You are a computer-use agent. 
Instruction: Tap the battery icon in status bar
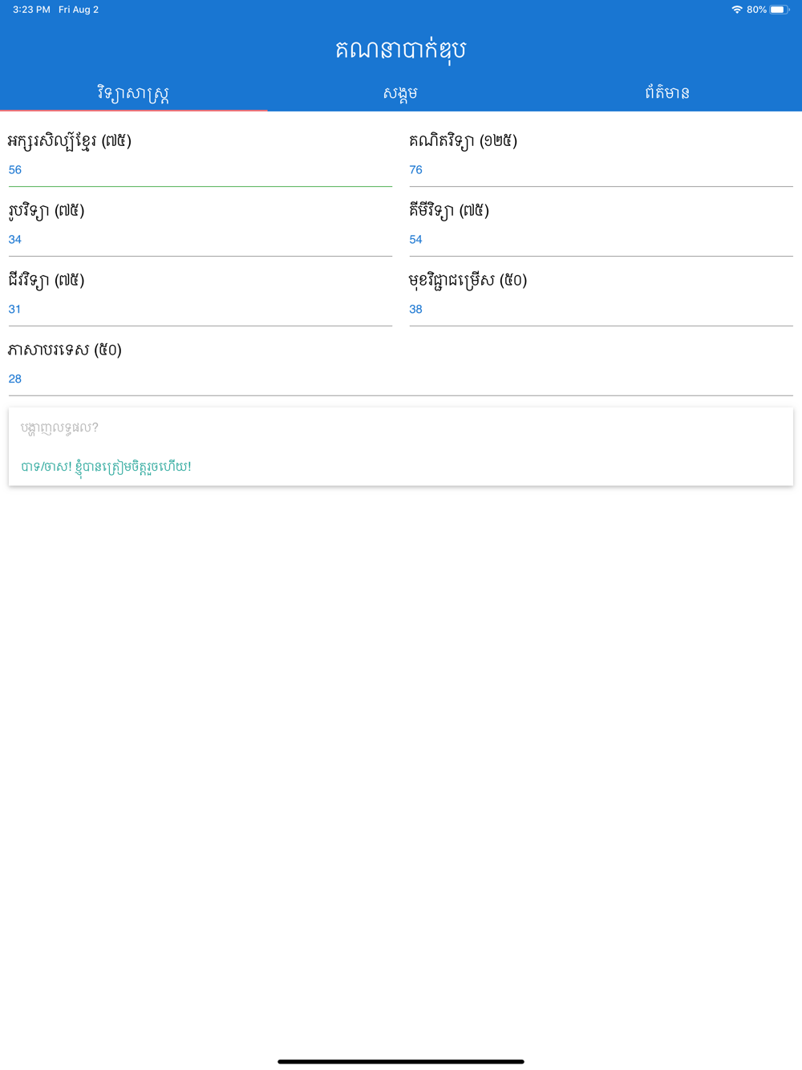779,10
